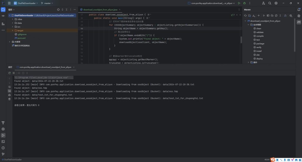Open the main hamburger menu
The height and width of the screenshot is (162, 302).
point(9,3)
